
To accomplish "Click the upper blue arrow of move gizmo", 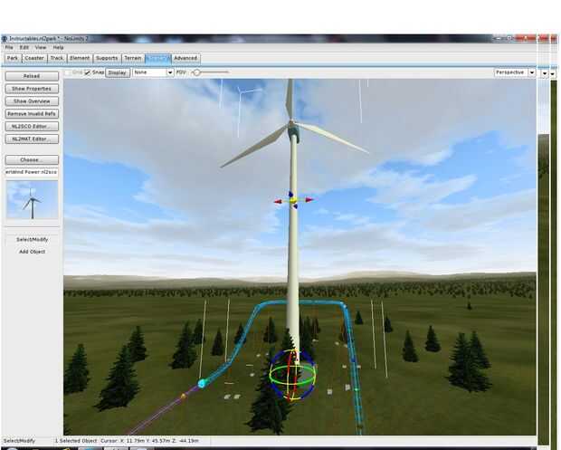I will pos(290,194).
